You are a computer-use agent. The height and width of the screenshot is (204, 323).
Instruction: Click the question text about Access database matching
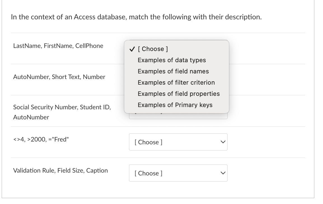tap(136, 17)
